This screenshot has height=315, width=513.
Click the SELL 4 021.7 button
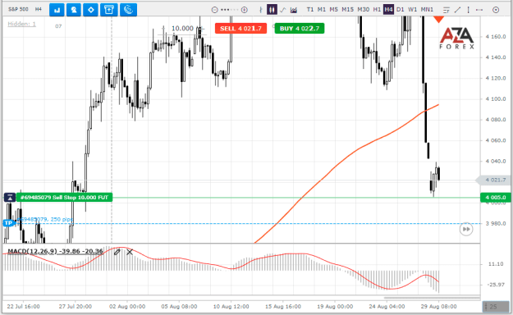(x=240, y=29)
